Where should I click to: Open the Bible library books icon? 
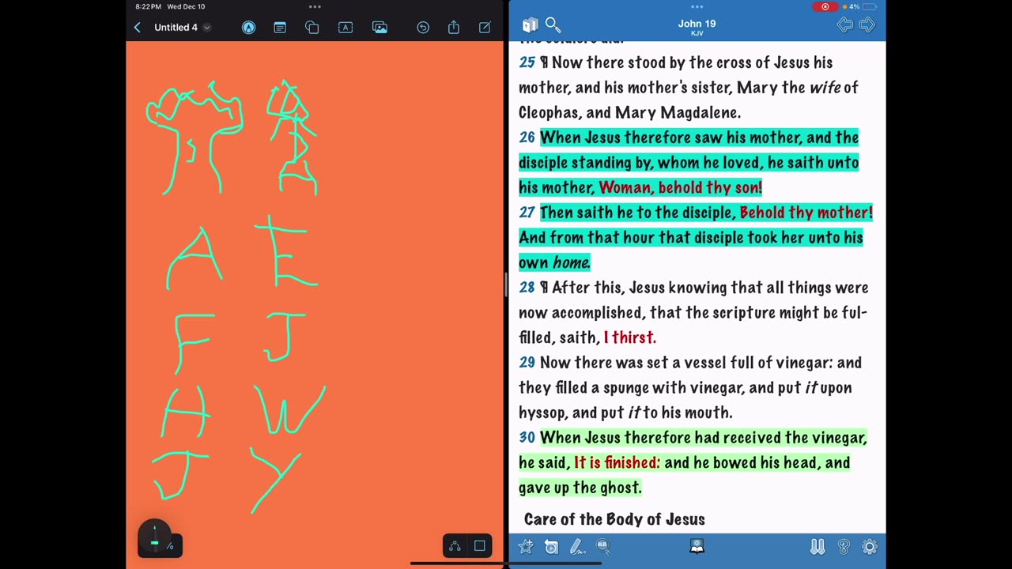click(x=531, y=25)
